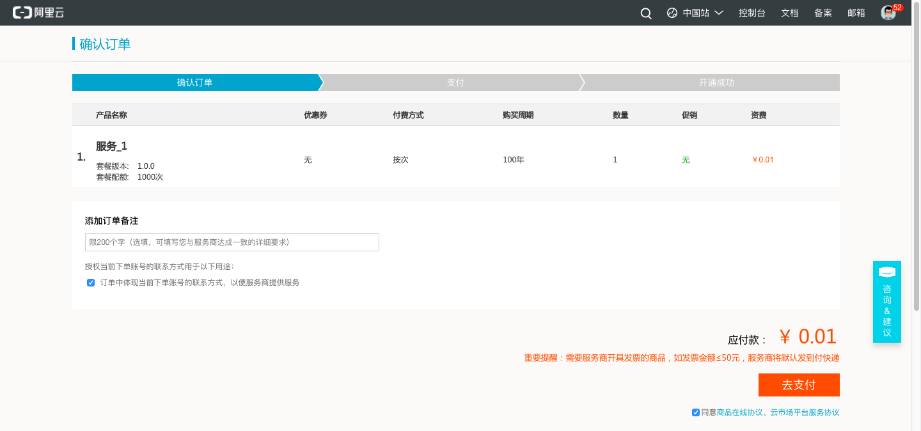Click the order remark input field
The image size is (921, 431).
[x=232, y=242]
